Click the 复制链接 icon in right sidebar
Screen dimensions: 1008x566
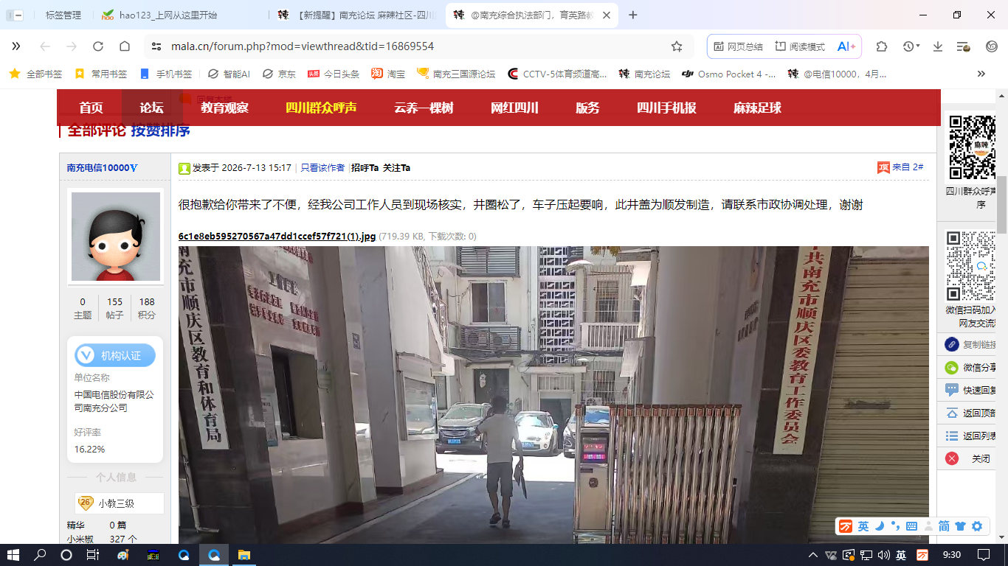click(952, 344)
